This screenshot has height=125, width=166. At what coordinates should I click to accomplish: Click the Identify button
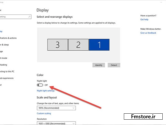click(x=99, y=65)
